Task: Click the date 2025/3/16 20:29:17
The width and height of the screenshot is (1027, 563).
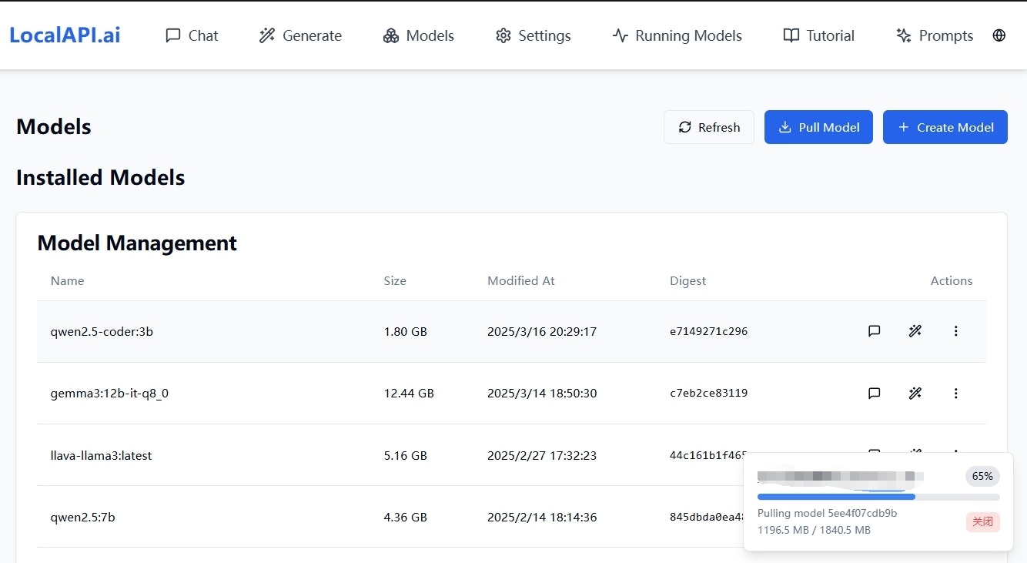Action: [542, 332]
